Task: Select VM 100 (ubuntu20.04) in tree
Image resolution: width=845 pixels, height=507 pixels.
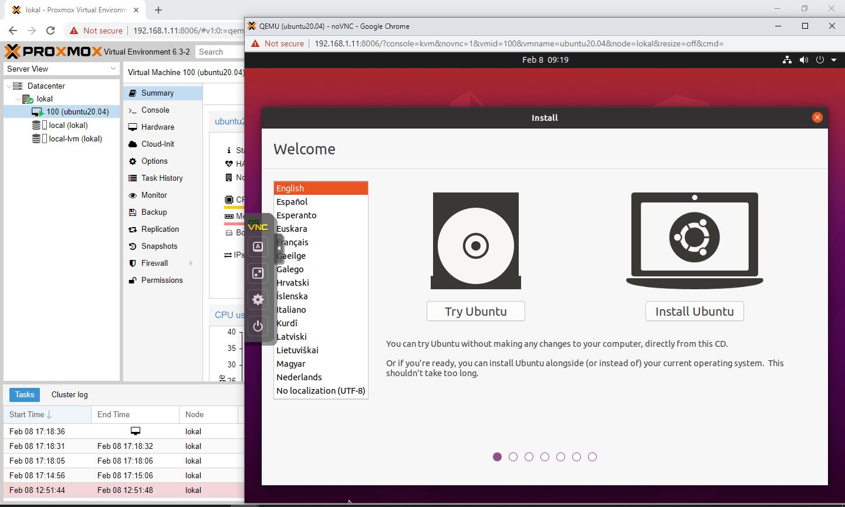Action: [62, 111]
